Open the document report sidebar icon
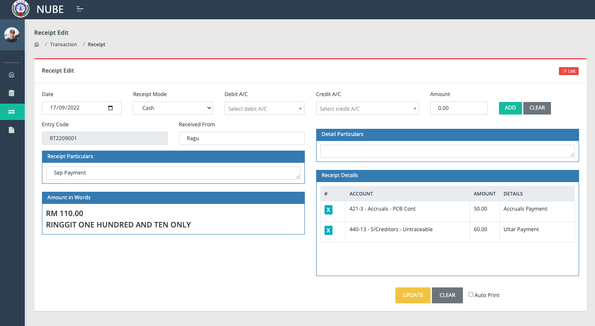This screenshot has width=595, height=326. [12, 130]
